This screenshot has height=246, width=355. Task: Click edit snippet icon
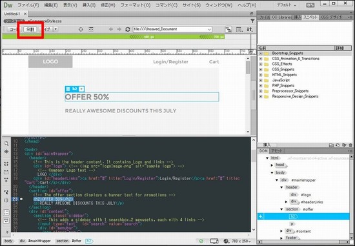[x=345, y=145]
